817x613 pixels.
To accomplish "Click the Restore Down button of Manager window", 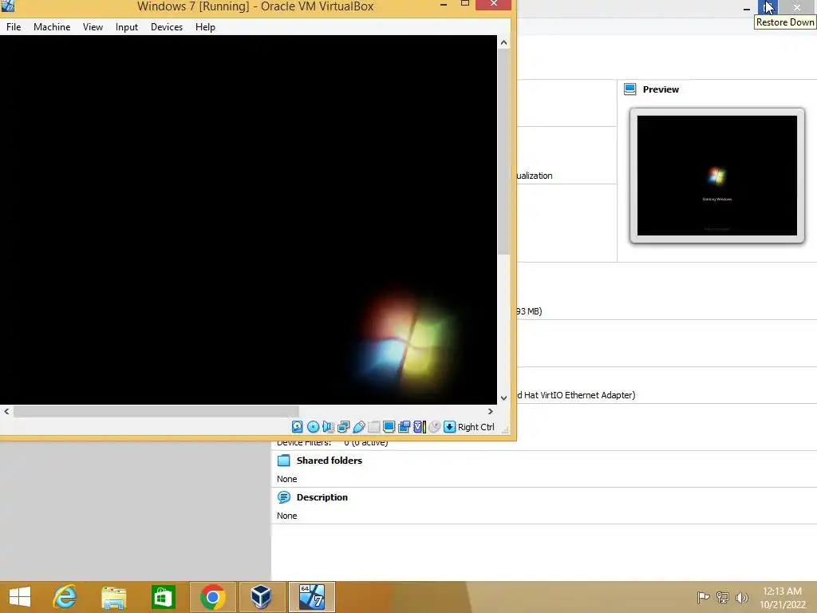I will coord(768,7).
